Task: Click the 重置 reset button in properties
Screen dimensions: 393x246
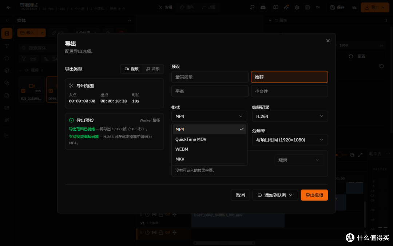Action: coord(358,56)
